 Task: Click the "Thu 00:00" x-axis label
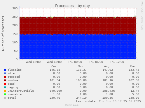coord(75,62)
